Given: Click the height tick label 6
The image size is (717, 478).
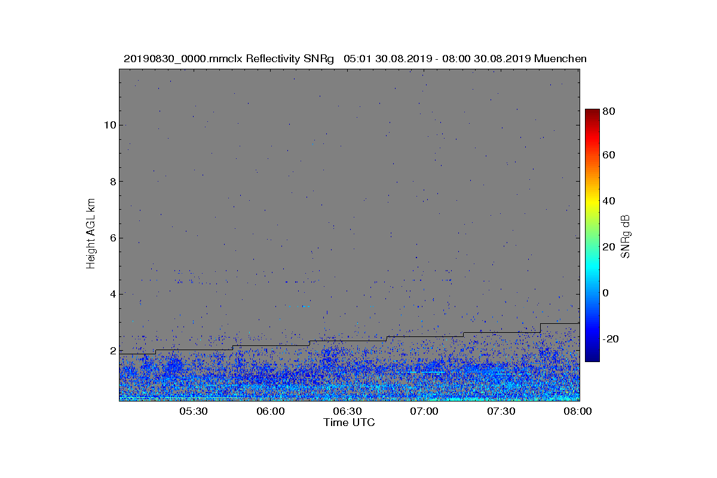Looking at the screenshot, I should click(112, 238).
